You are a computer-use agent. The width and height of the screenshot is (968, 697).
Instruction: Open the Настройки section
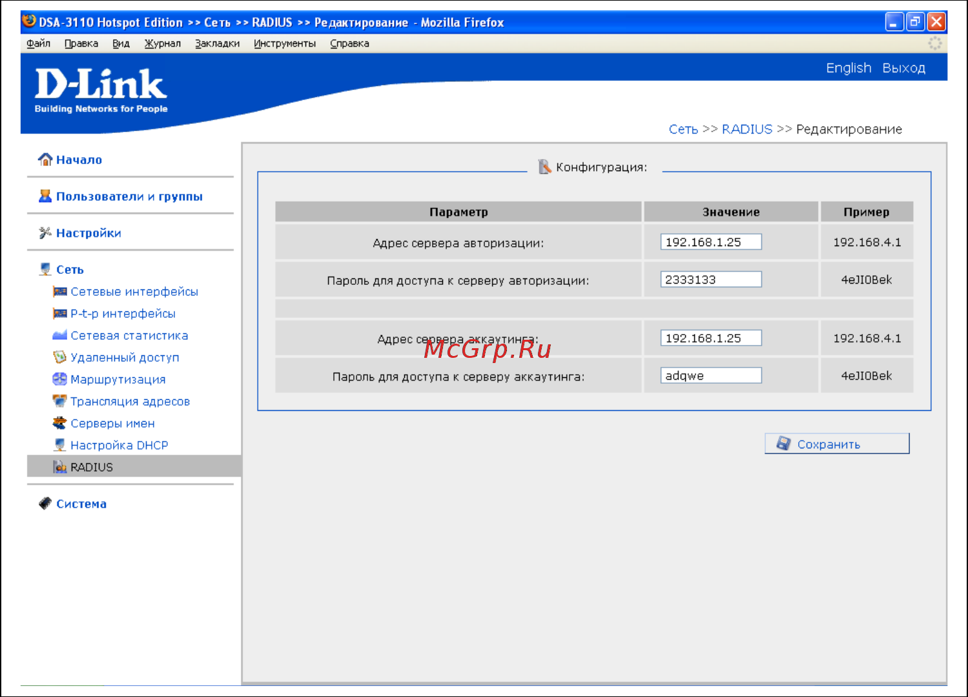tap(88, 233)
